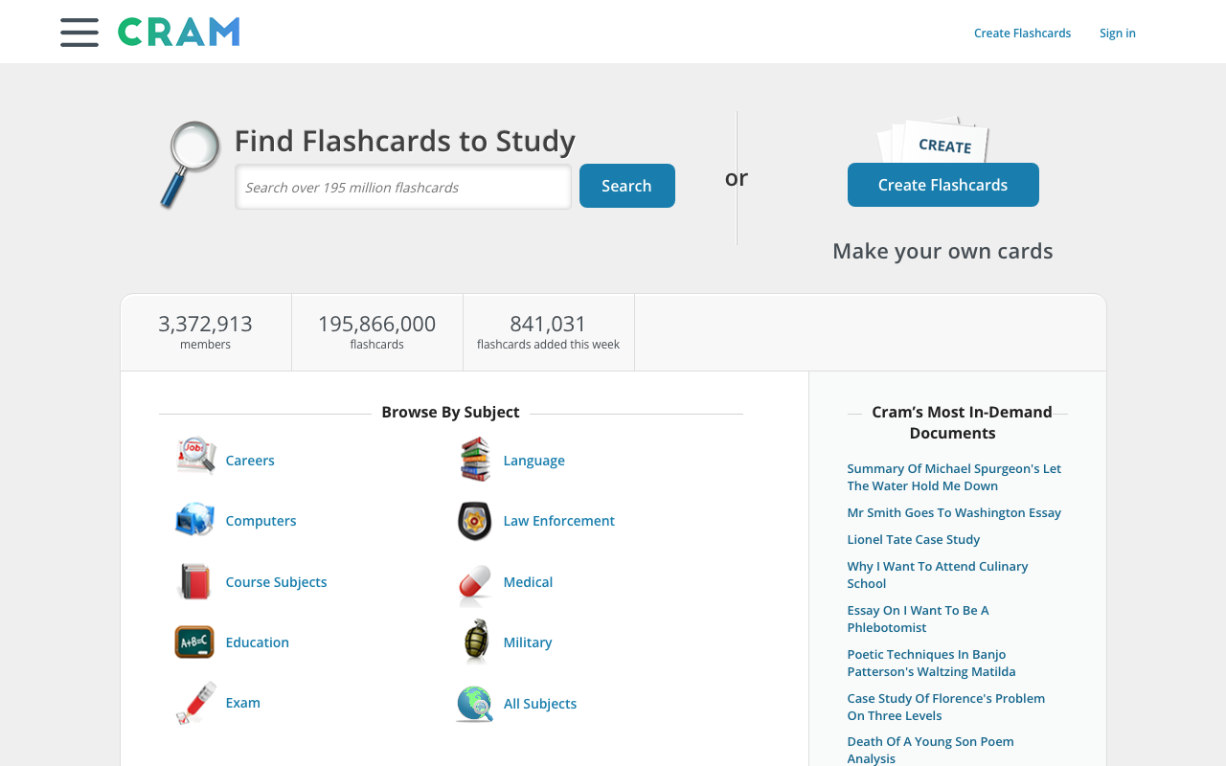The width and height of the screenshot is (1226, 766).
Task: Select the Military grenade icon
Action: [x=476, y=642]
